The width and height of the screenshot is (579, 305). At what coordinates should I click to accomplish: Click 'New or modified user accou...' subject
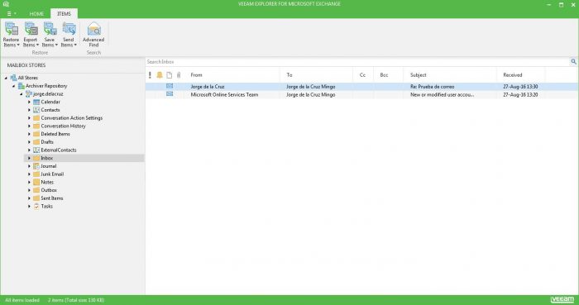click(442, 95)
